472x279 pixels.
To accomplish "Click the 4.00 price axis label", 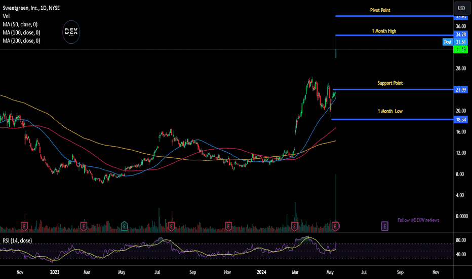I will tap(460, 195).
